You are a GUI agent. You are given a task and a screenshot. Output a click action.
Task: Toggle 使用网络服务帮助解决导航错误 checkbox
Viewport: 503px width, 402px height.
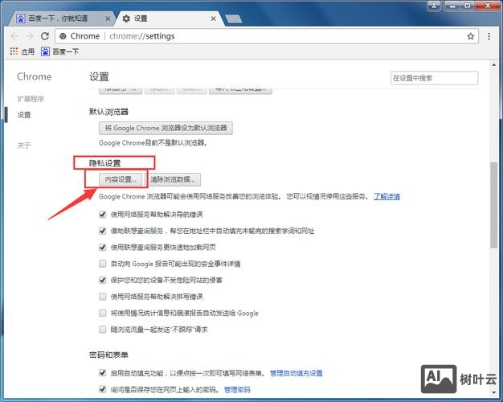coord(102,214)
